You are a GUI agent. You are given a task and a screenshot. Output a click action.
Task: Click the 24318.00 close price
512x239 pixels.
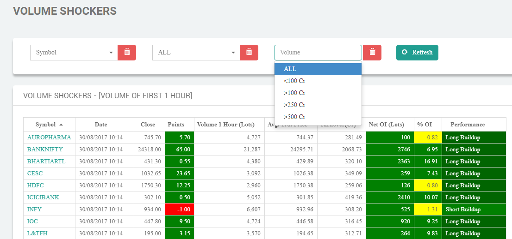point(150,149)
